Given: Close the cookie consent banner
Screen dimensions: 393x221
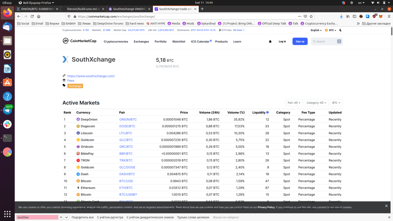Looking at the screenshot, I should (x=386, y=206).
